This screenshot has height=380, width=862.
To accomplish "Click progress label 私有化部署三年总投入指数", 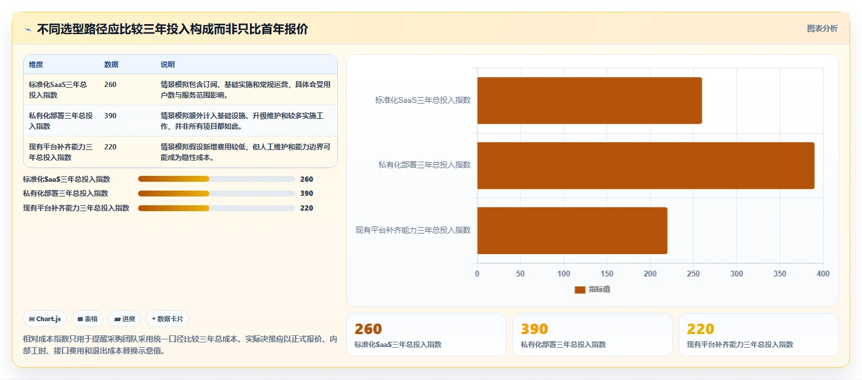I will [65, 194].
